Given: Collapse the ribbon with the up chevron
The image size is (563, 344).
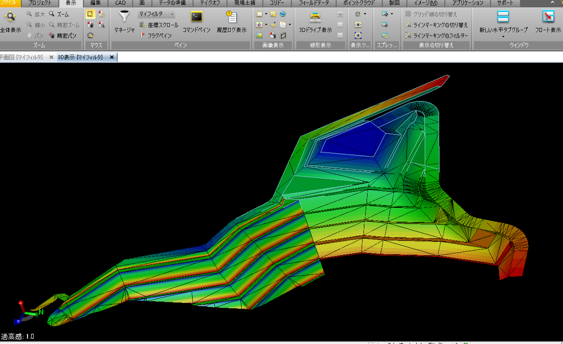Looking at the screenshot, I should coord(552,2).
